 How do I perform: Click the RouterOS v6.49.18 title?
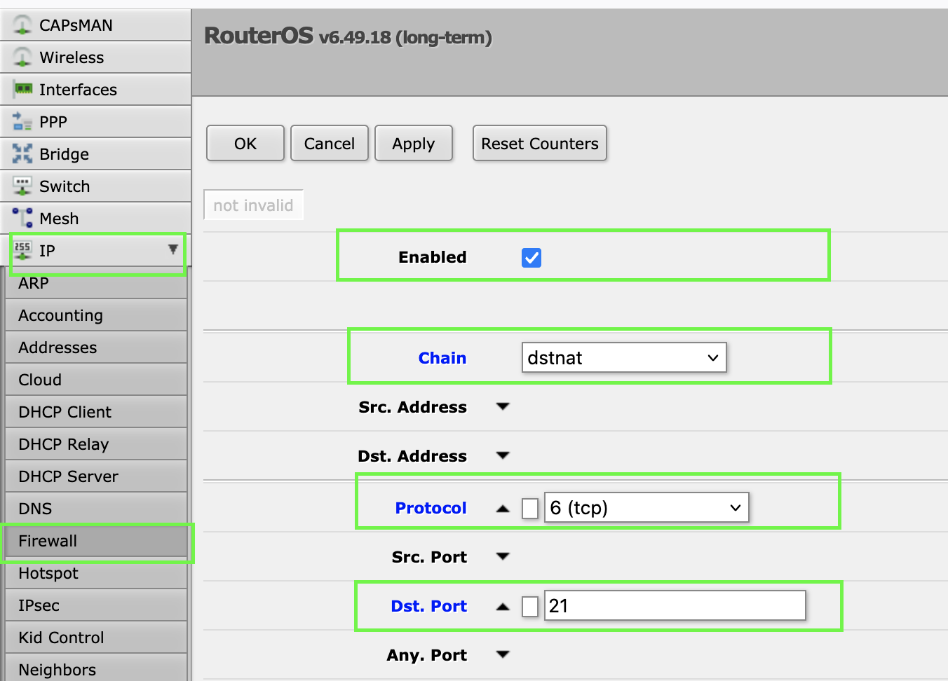[x=348, y=36]
